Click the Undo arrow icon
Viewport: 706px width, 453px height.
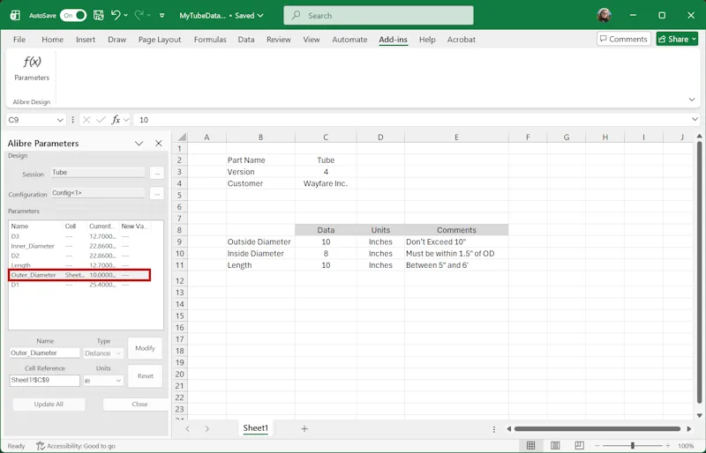click(x=116, y=15)
